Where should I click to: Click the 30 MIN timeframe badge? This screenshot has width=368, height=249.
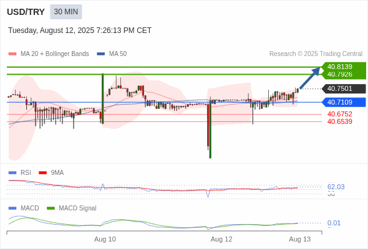pyautogui.click(x=66, y=12)
